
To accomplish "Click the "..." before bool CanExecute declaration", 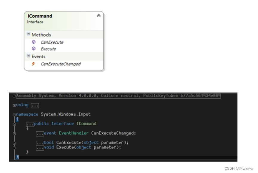I will pos(39,142).
